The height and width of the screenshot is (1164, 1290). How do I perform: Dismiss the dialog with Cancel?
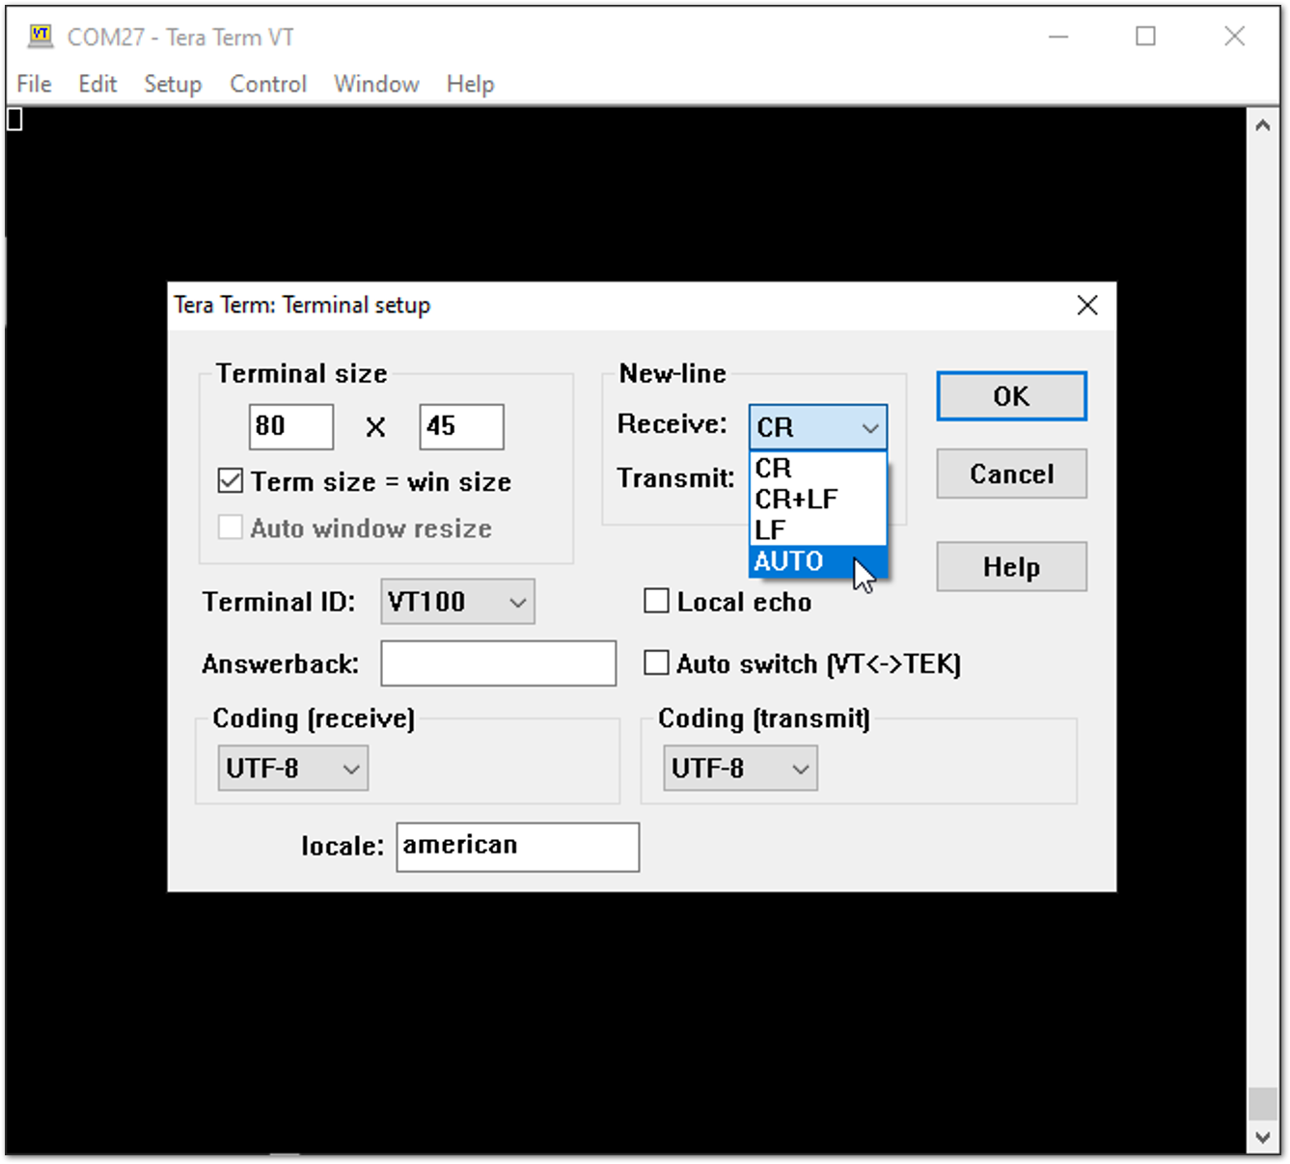pyautogui.click(x=1010, y=474)
